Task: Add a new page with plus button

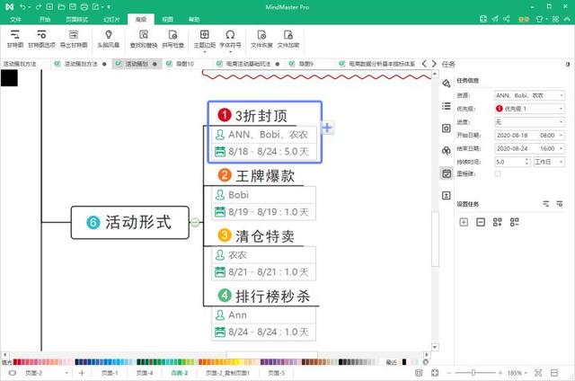Action: [82, 373]
